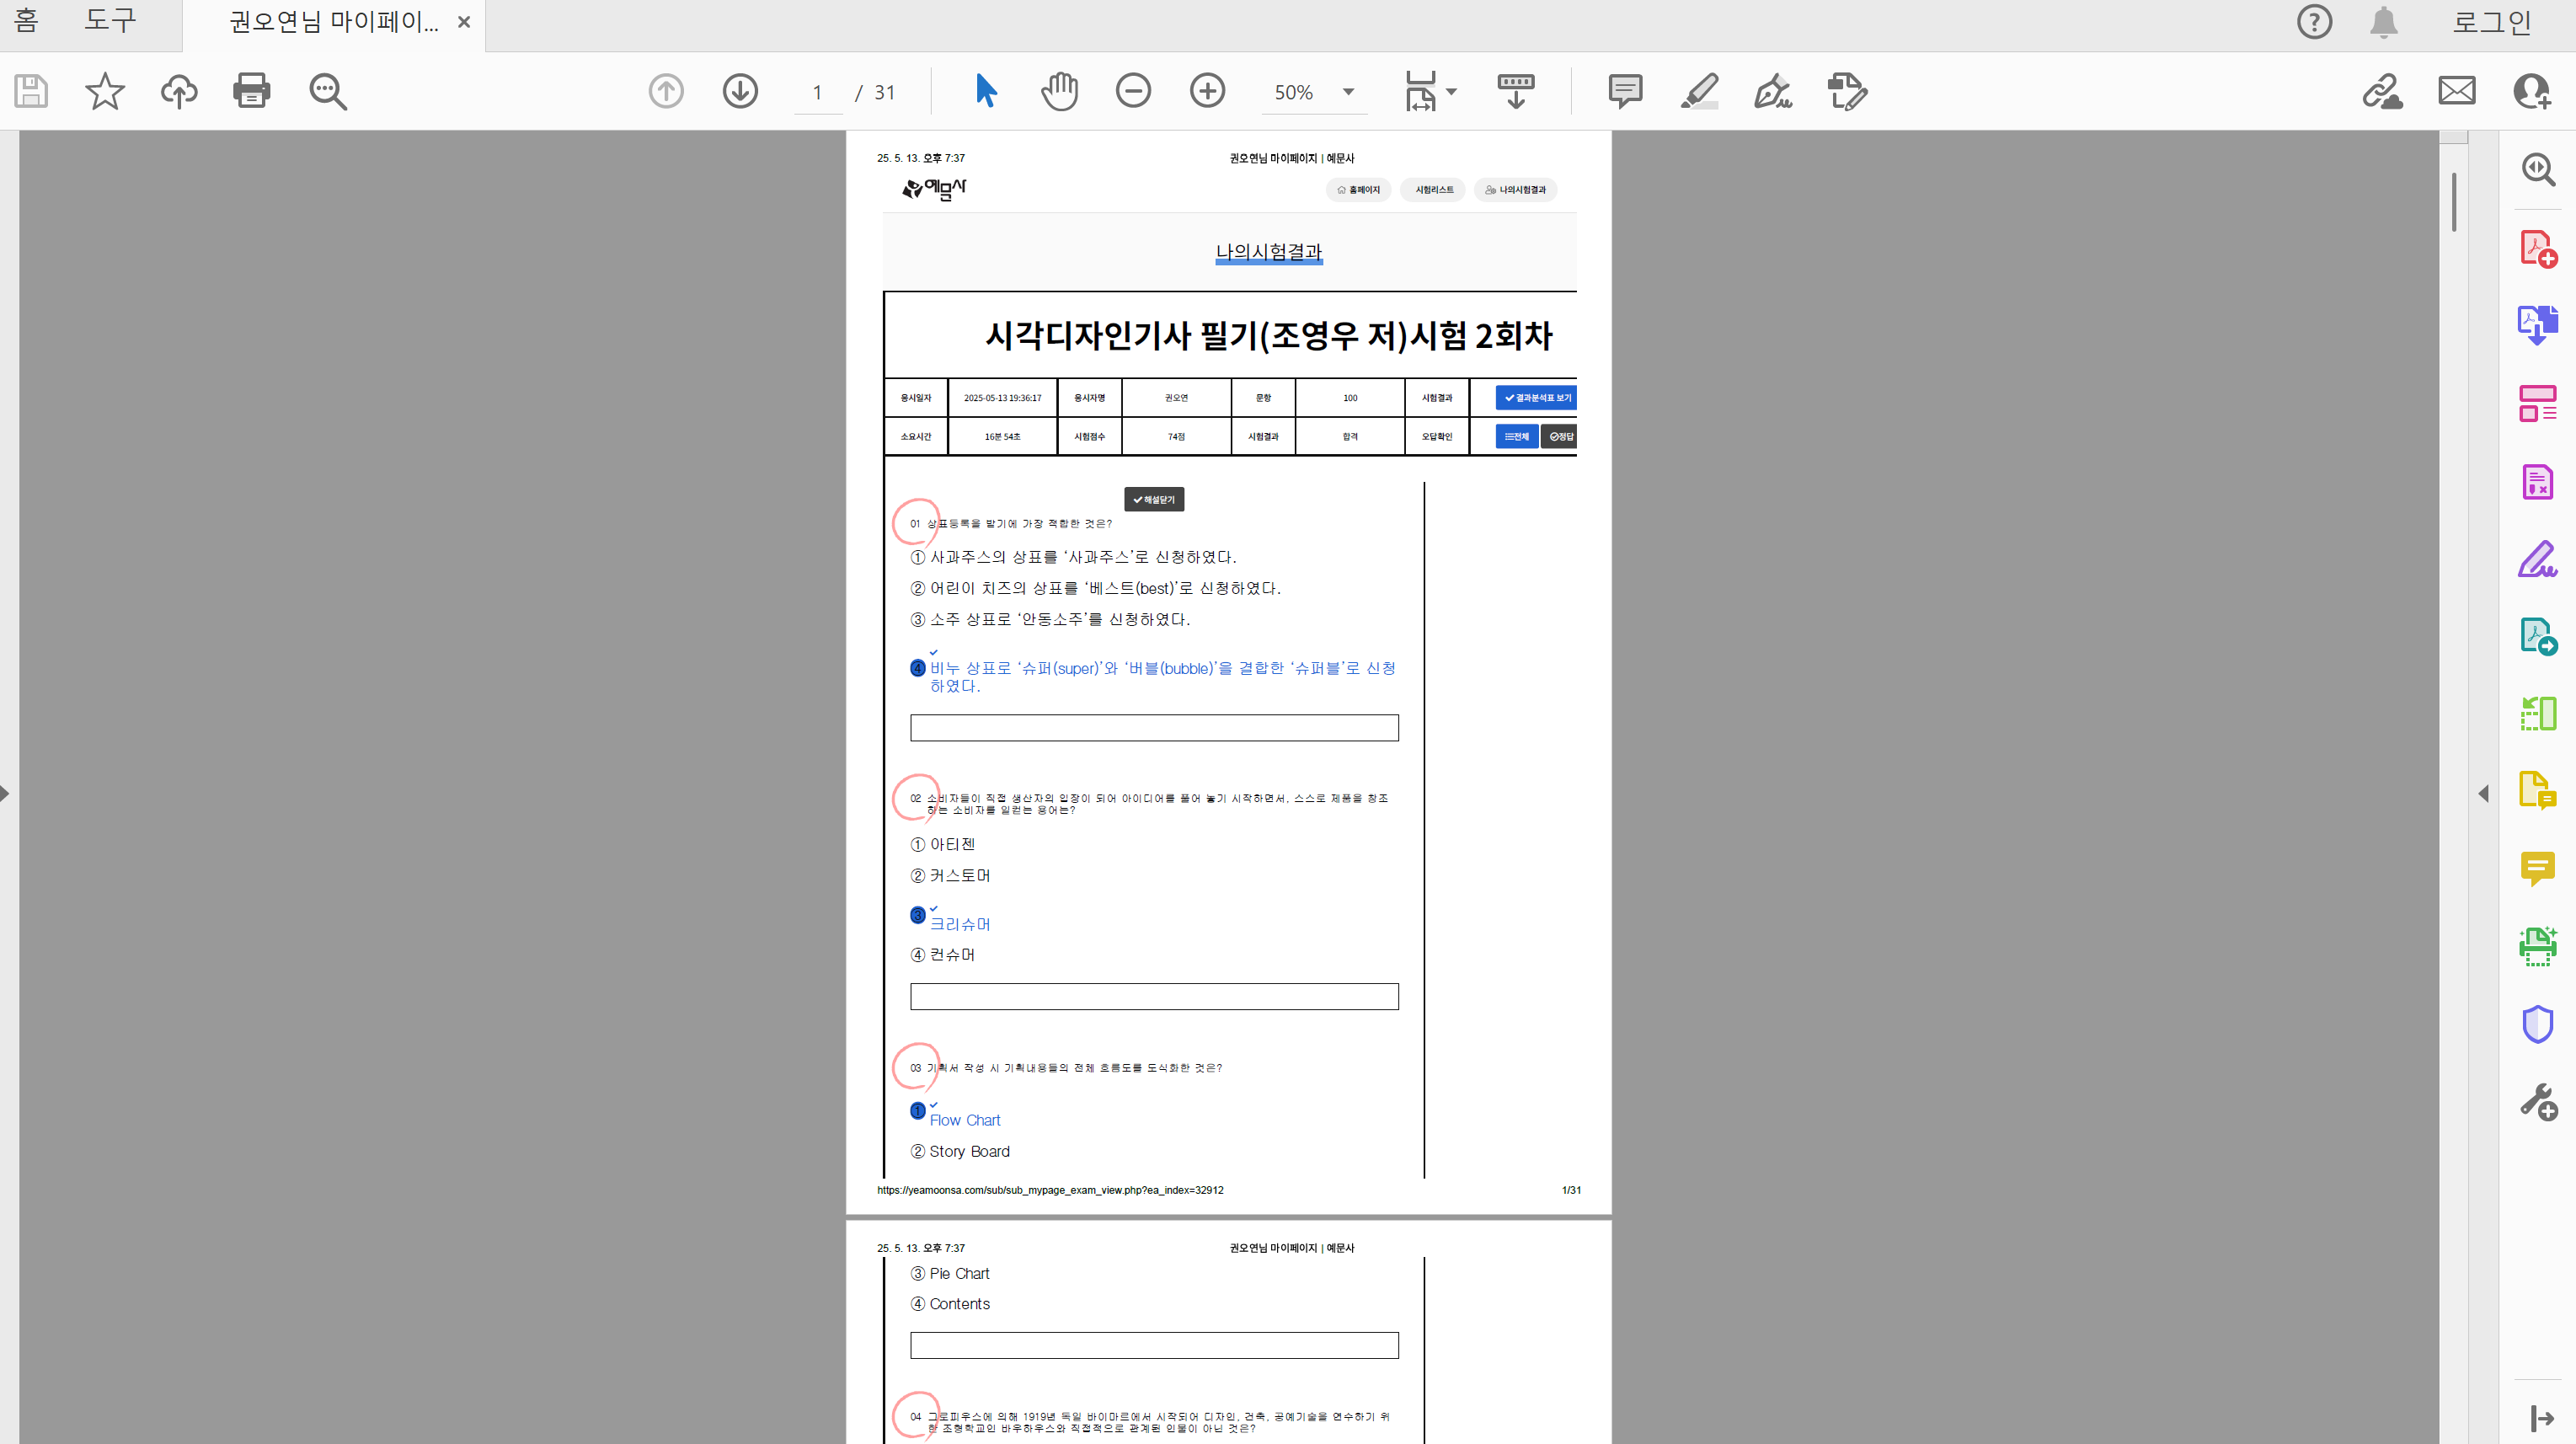The width and height of the screenshot is (2576, 1444).
Task: Upload file to cloud icon
Action: click(x=179, y=91)
